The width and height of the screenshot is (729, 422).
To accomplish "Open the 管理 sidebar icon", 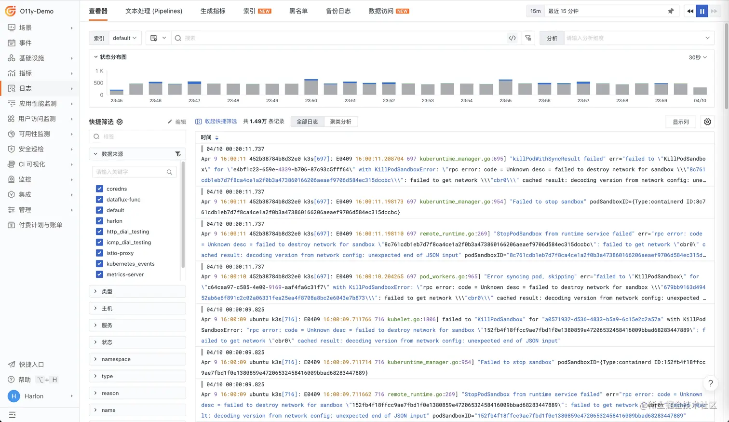I will 12,210.
